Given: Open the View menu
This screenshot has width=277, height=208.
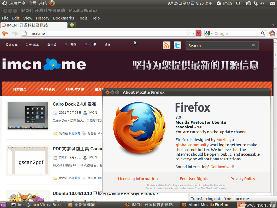Looking at the screenshot, I should tap(28, 18).
